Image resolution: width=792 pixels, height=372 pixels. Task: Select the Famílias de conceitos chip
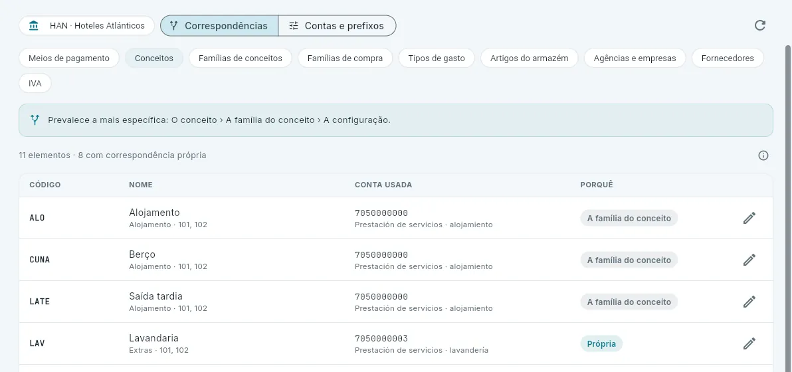[x=241, y=58]
